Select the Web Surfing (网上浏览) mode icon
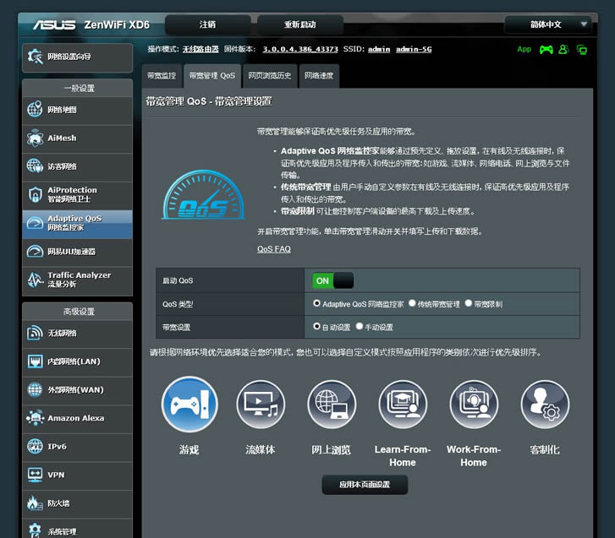Image resolution: width=615 pixels, height=538 pixels. [332, 405]
